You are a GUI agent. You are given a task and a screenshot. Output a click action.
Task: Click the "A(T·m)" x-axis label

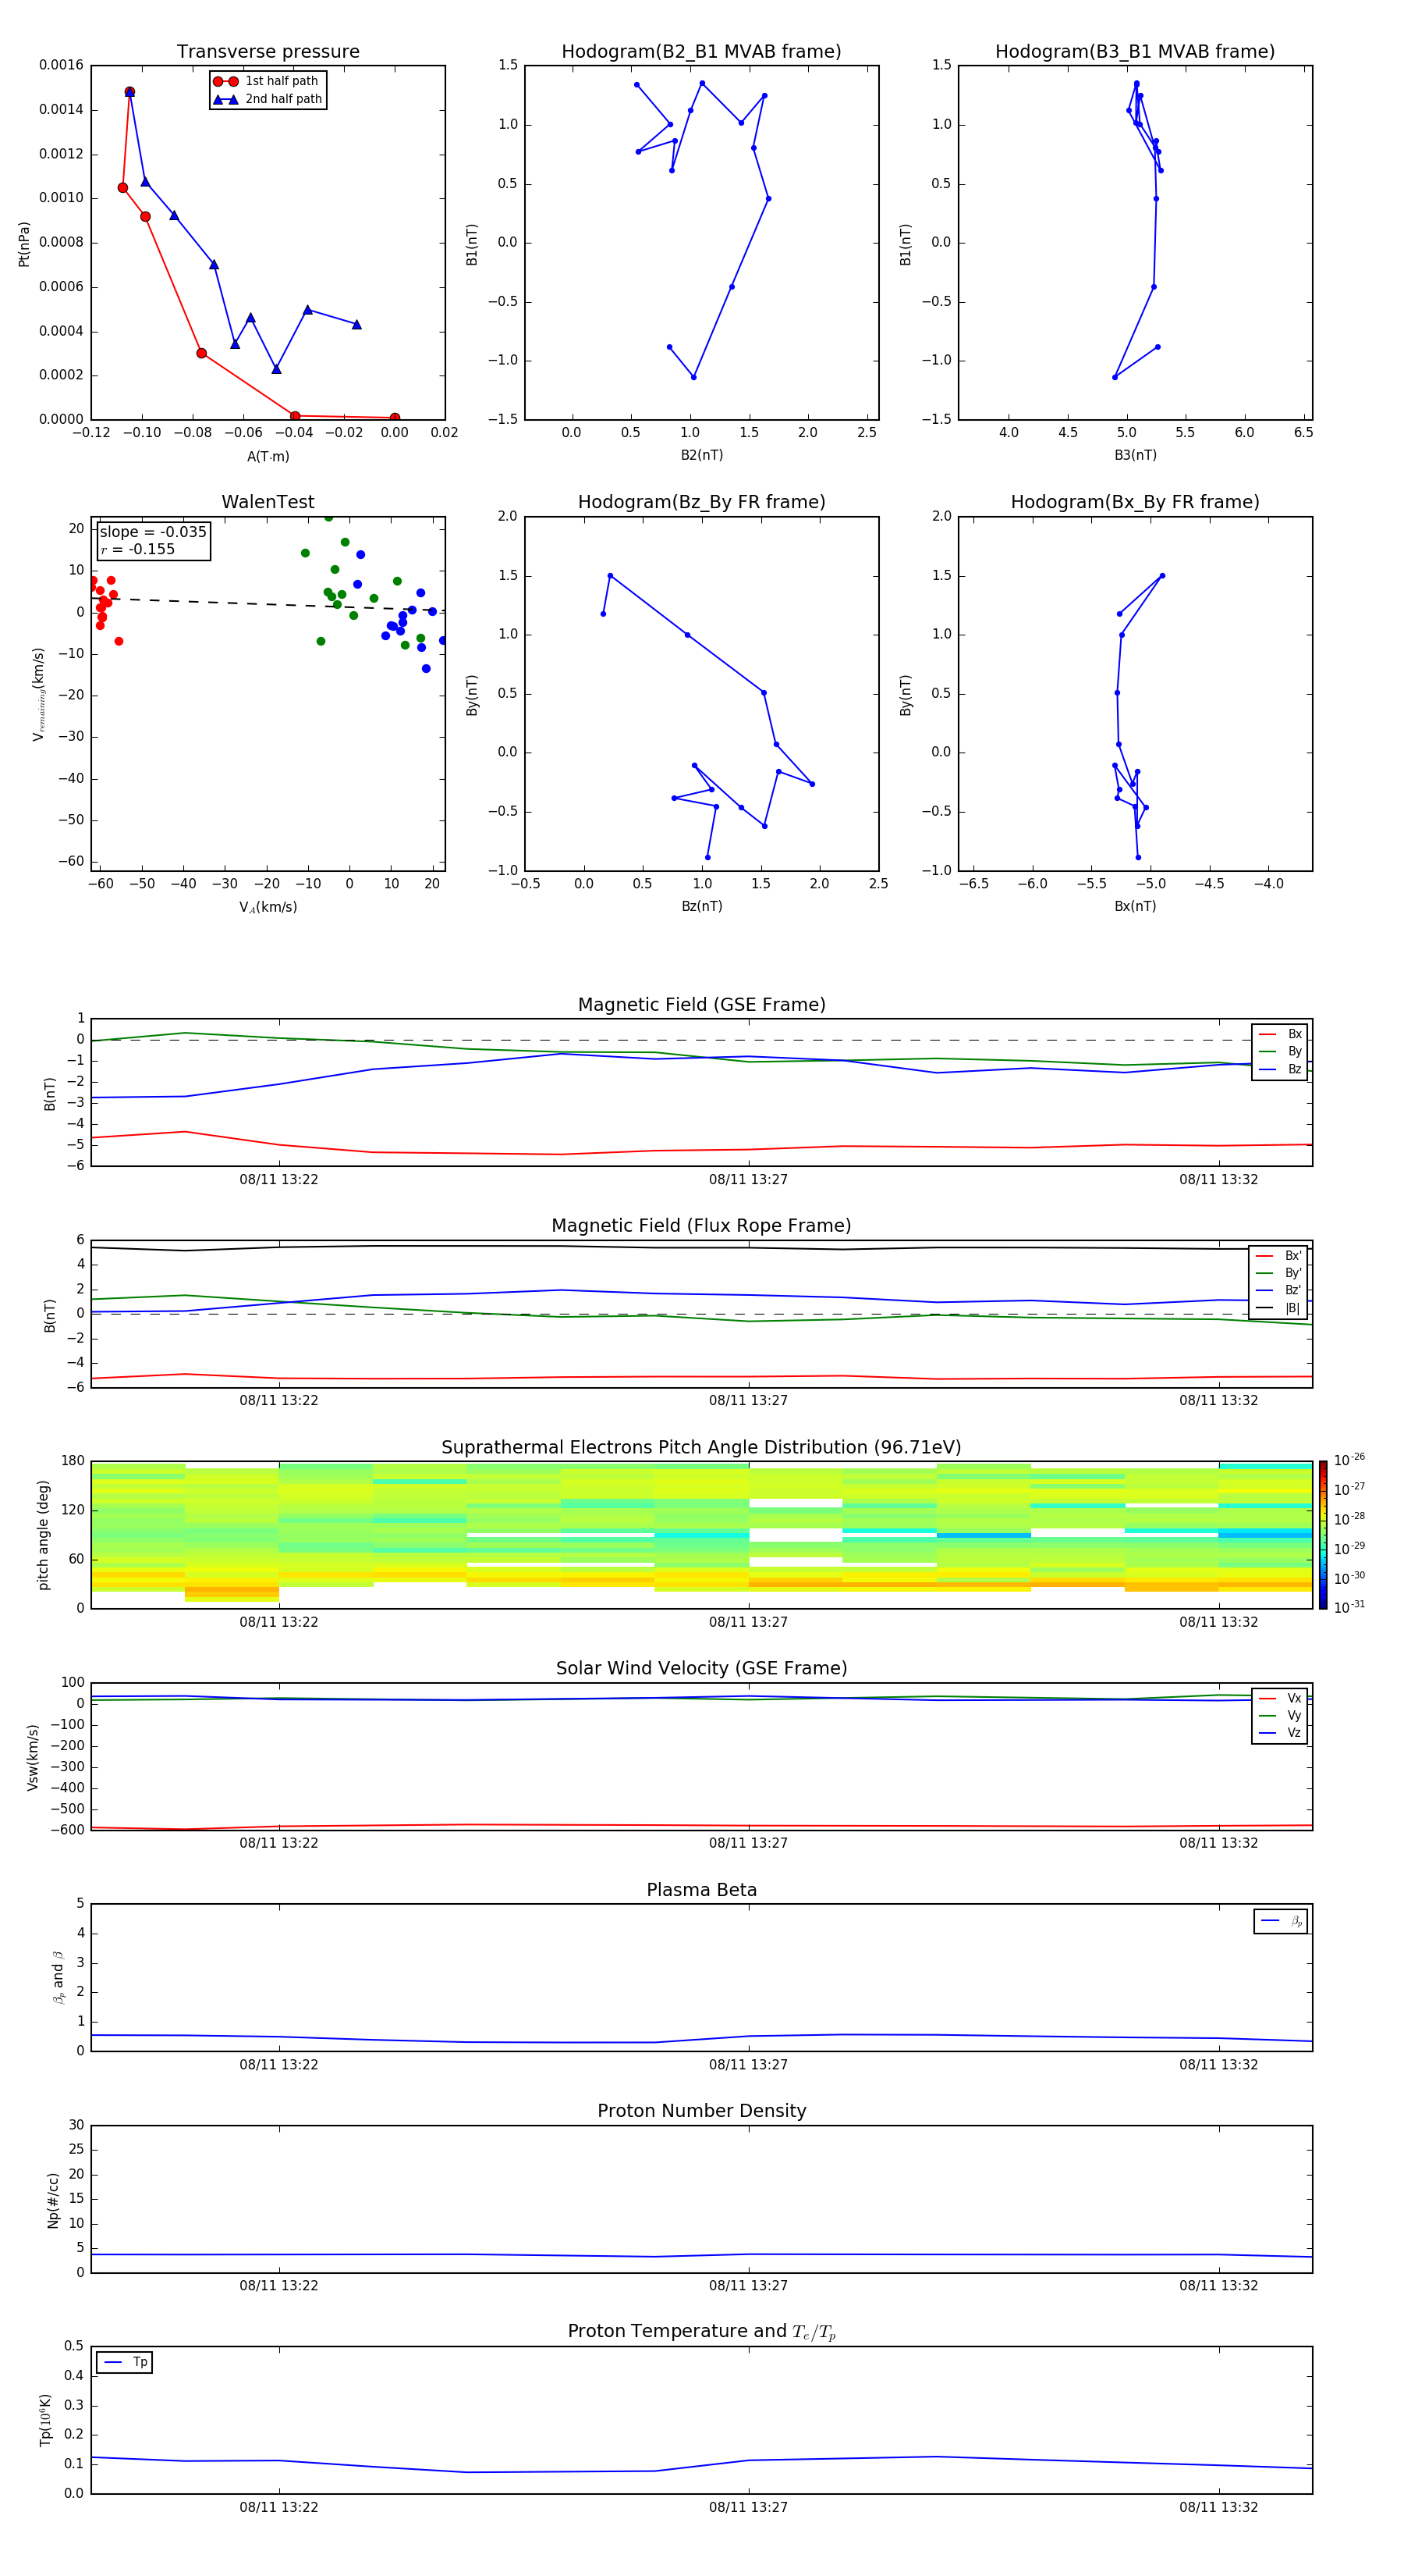[268, 457]
